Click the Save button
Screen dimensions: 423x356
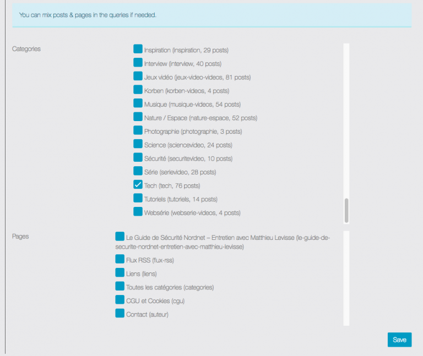click(399, 339)
